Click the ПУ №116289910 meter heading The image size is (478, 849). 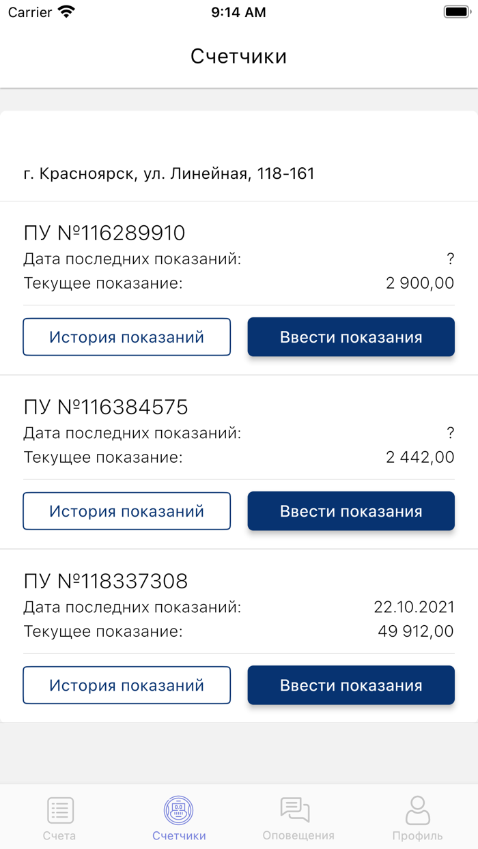(104, 232)
